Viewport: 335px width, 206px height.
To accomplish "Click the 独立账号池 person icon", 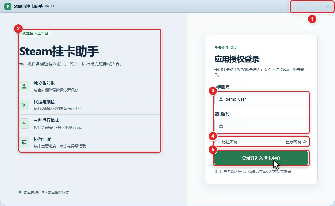I will 24,86.
